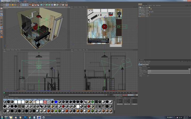Open the array/modeling objects icon
Viewport: 191px width, 119px height.
[49, 5]
